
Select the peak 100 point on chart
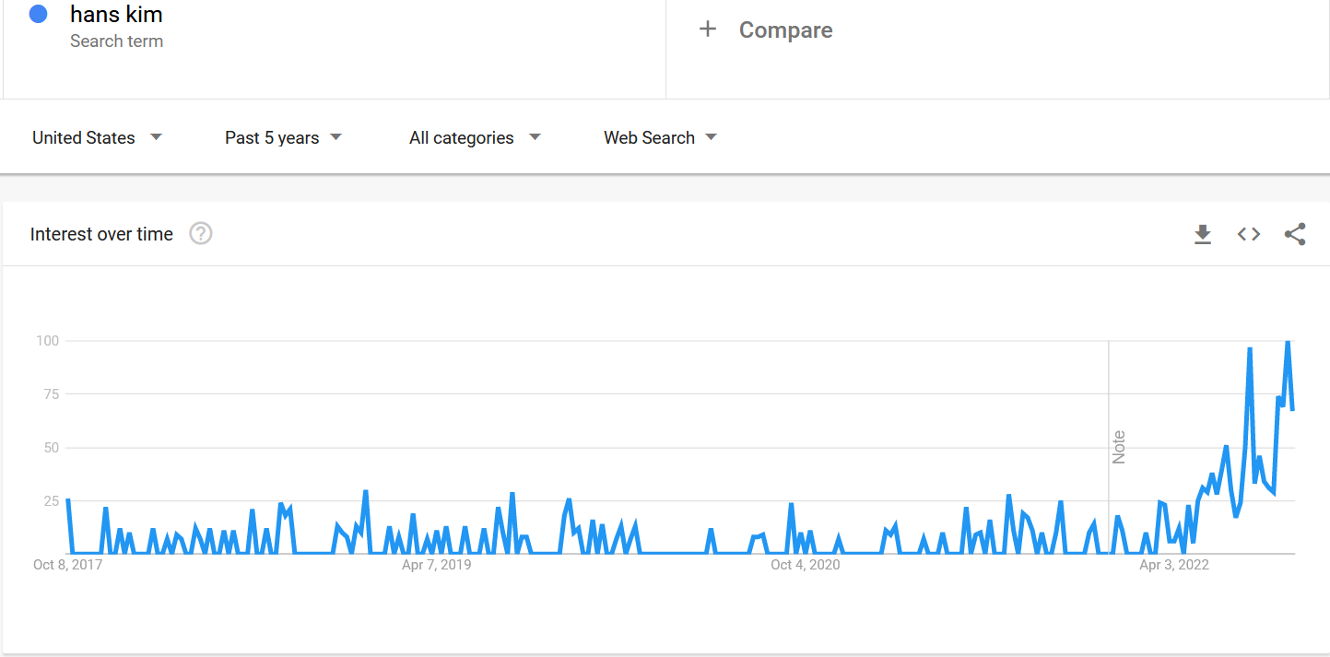1288,342
